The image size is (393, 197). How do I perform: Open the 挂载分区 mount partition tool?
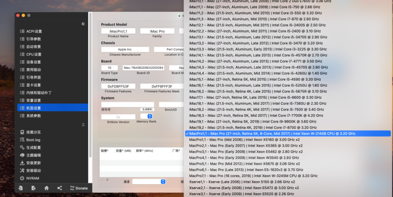30,132
